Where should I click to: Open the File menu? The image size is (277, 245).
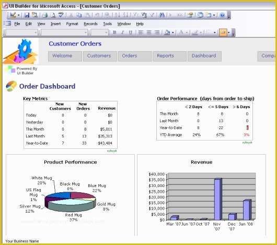coord(17,24)
